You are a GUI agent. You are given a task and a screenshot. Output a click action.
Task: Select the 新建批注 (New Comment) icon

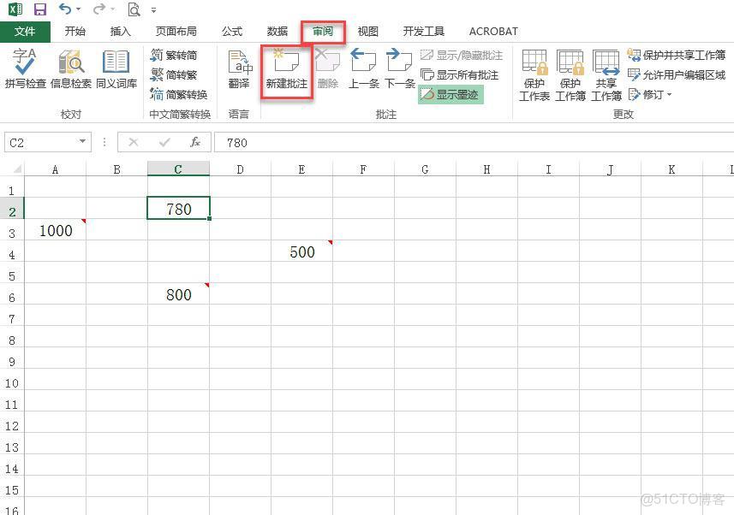(286, 68)
